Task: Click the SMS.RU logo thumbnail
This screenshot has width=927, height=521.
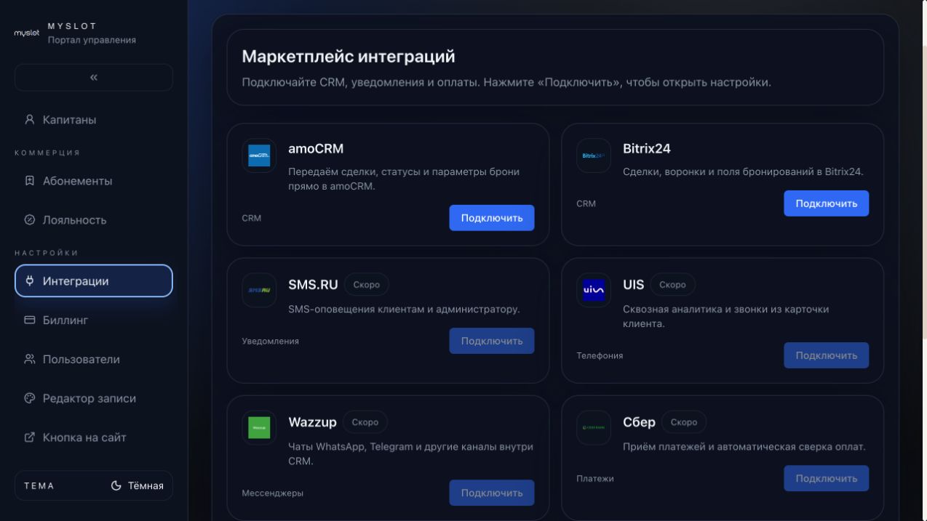Action: click(x=259, y=291)
